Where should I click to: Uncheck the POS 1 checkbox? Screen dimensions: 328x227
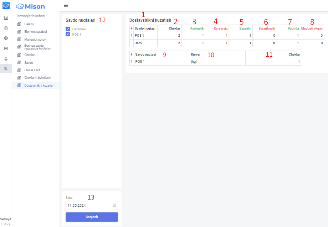68,34
